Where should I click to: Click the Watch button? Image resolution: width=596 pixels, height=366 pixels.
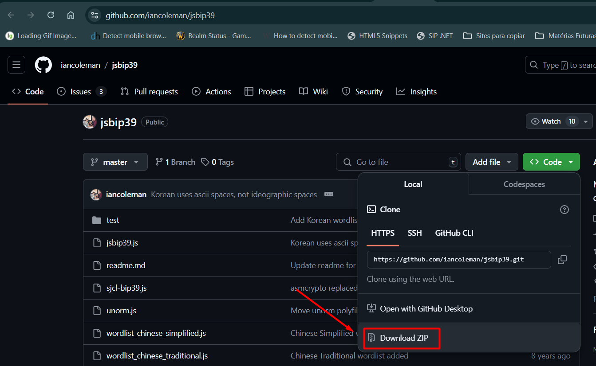coord(552,121)
